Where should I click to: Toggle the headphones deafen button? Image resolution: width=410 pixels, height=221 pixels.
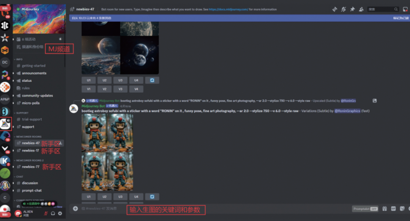coord(53,213)
